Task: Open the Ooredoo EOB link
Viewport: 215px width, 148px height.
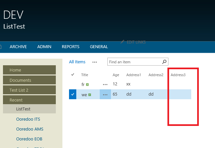Action: coord(29,139)
